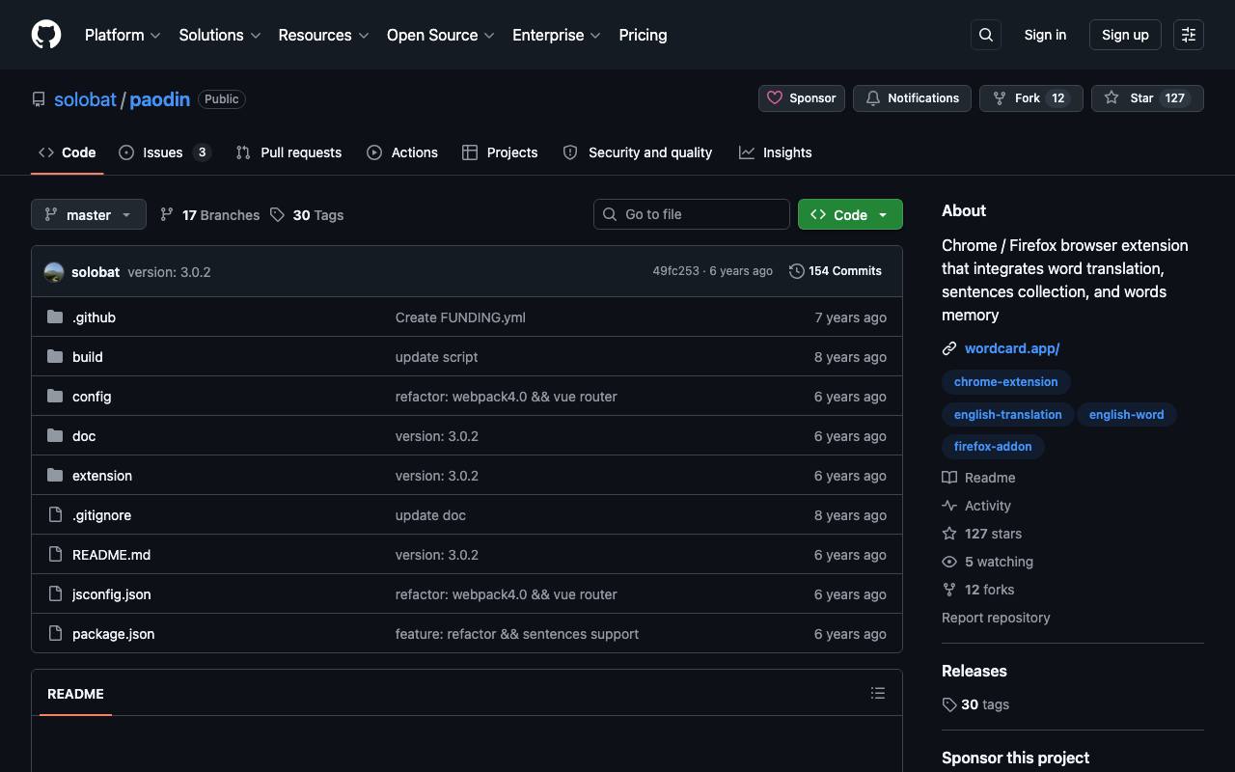This screenshot has height=772, width=1235.
Task: Open the green Code dropdown
Action: click(850, 214)
